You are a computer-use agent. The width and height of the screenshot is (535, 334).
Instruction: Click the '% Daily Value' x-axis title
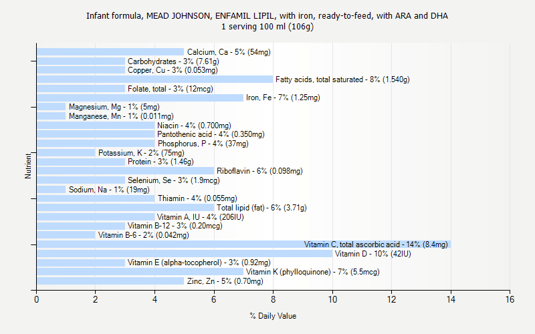pos(273,316)
